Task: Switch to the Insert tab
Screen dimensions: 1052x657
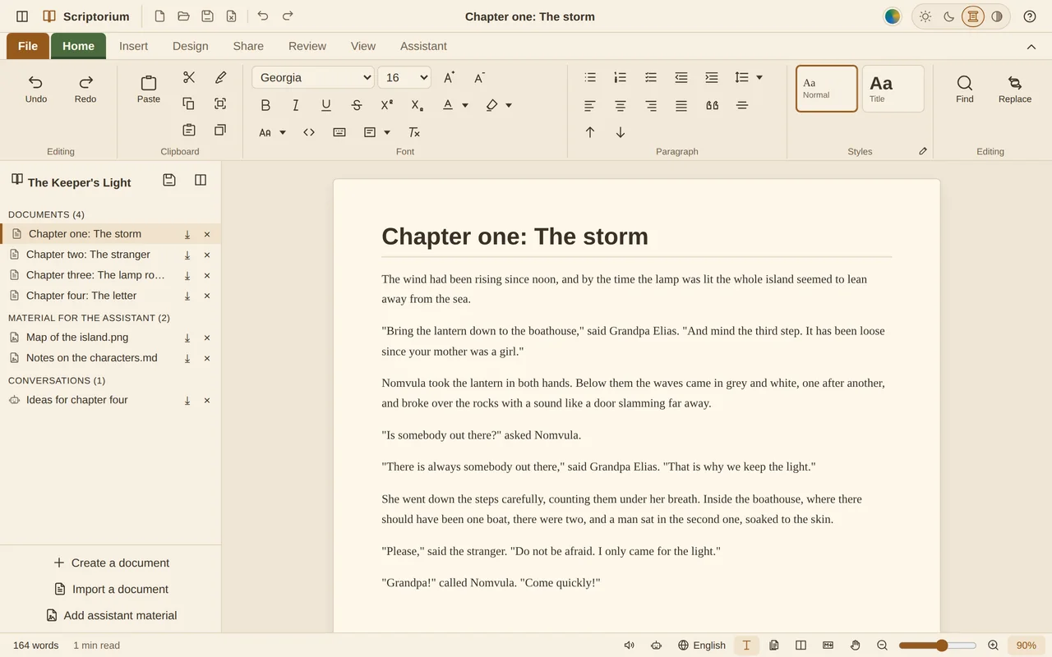Action: click(x=133, y=46)
